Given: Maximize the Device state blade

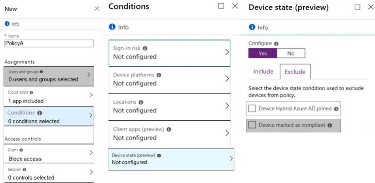Looking at the screenshot, I should (357, 7).
